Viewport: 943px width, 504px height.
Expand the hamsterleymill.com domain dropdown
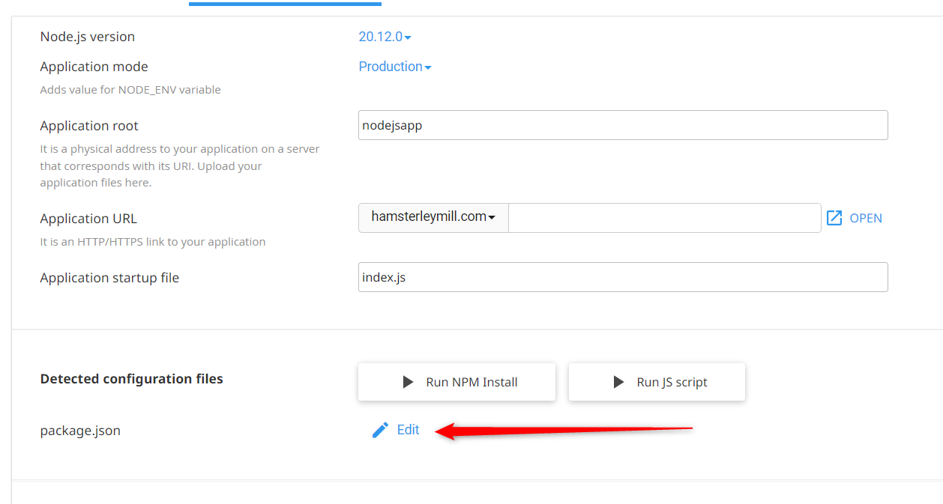tap(433, 218)
